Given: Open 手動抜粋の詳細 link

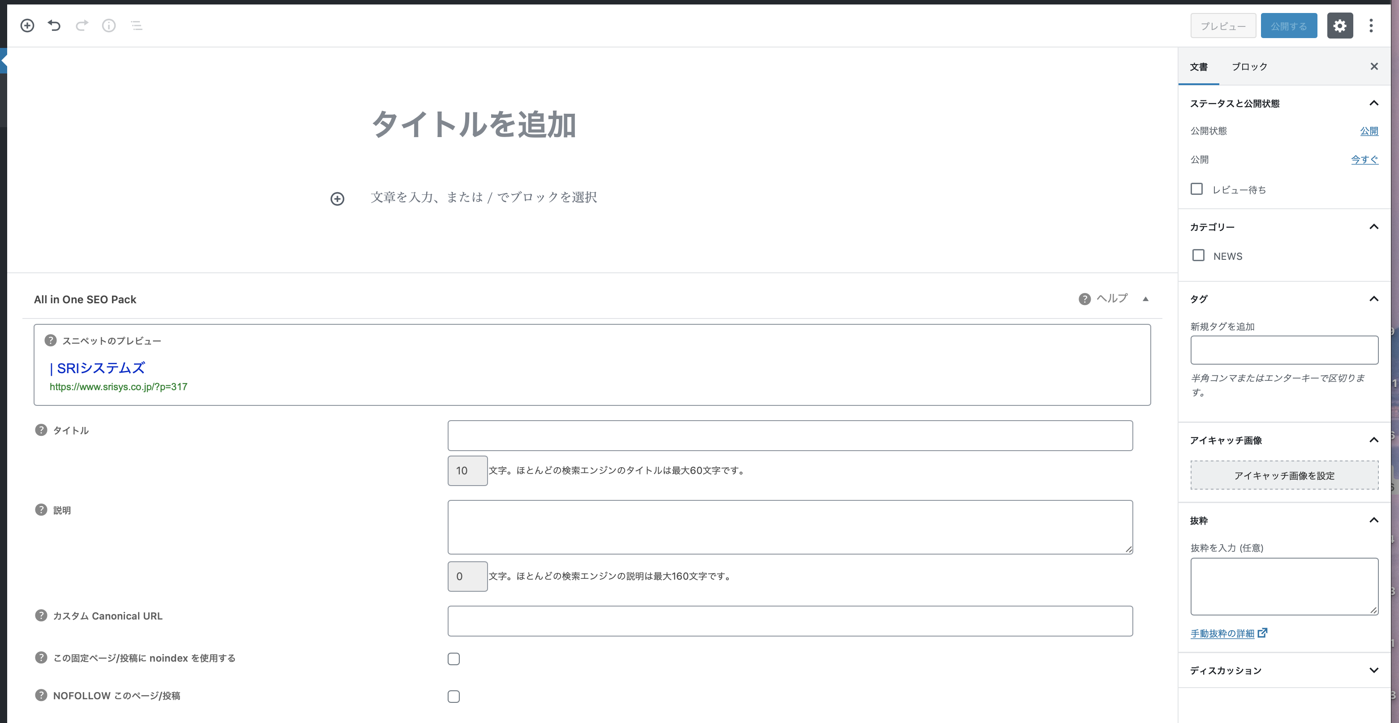Looking at the screenshot, I should click(1222, 633).
